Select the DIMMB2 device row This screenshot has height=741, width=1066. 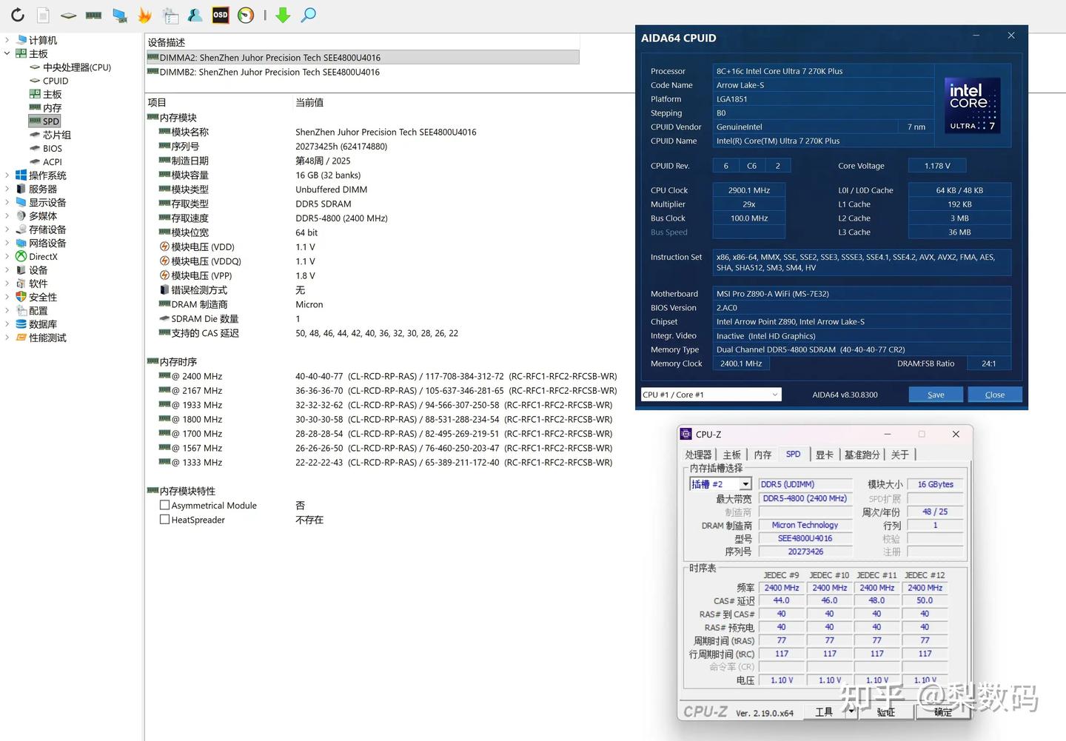point(363,72)
